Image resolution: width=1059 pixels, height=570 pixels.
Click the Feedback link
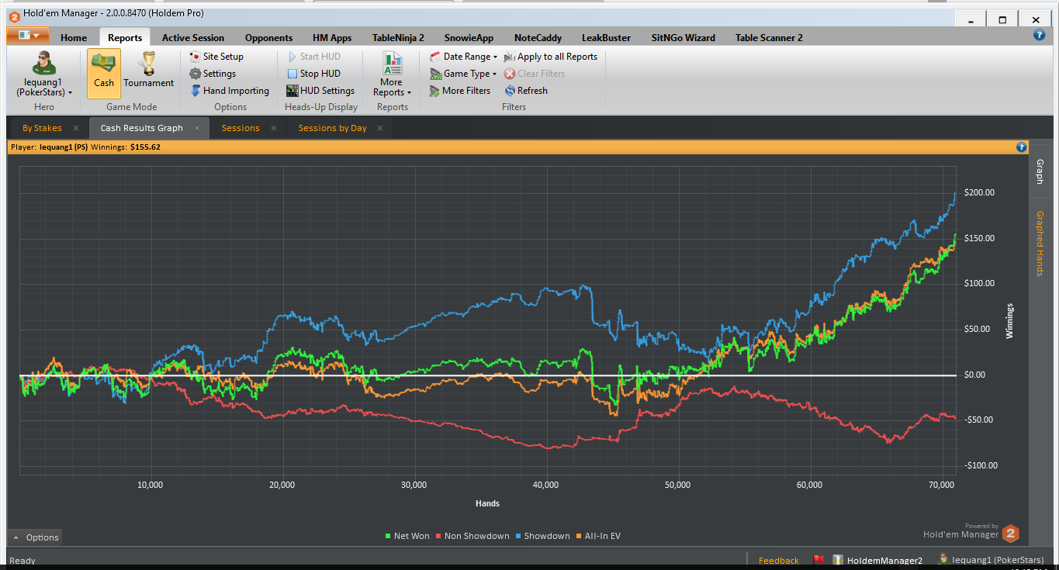point(778,561)
